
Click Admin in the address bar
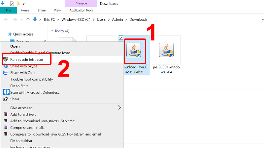tap(117, 19)
